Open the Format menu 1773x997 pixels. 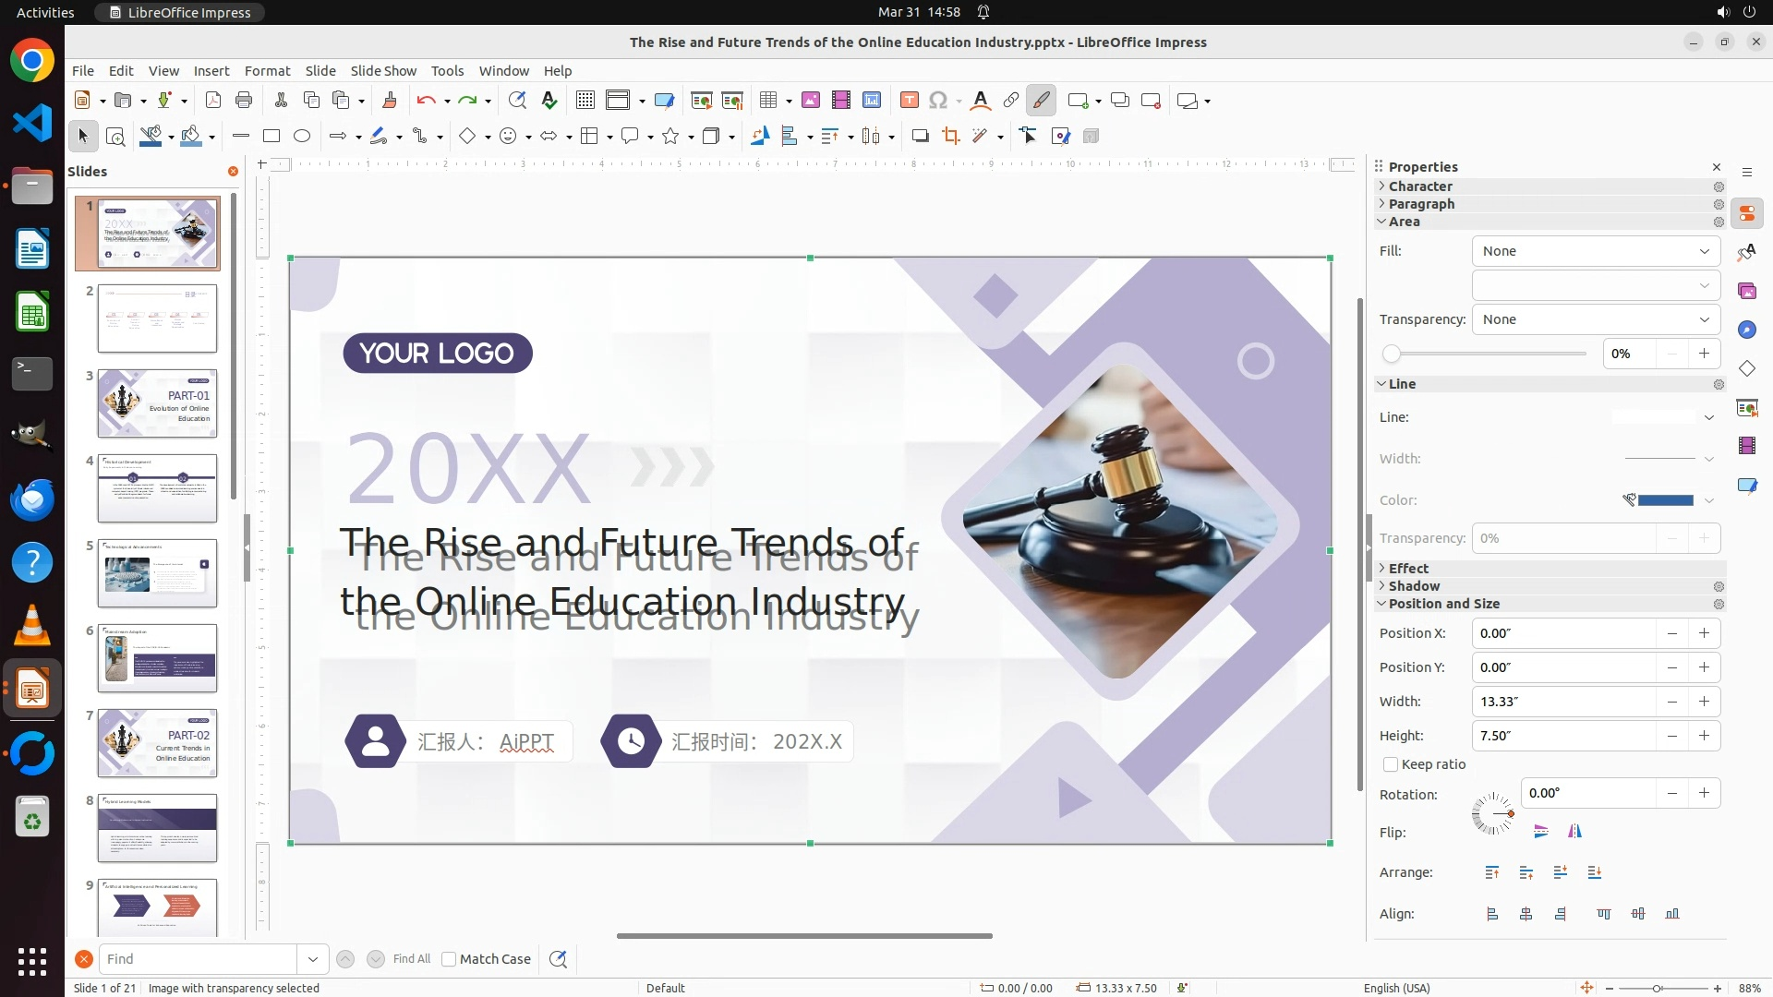coord(267,71)
